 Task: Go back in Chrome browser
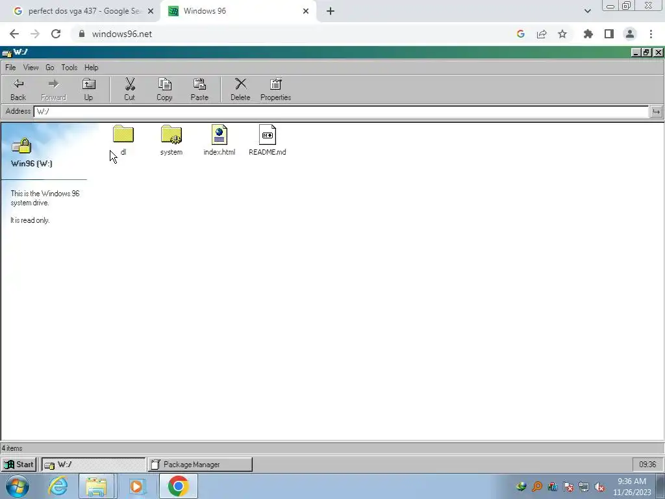pos(14,34)
